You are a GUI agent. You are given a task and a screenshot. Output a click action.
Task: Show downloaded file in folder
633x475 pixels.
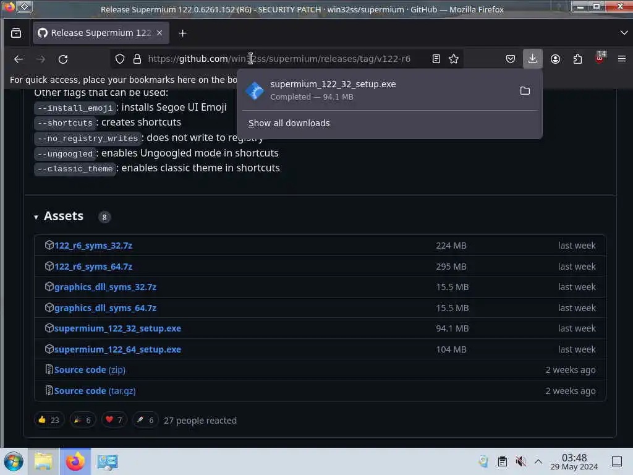(x=525, y=90)
